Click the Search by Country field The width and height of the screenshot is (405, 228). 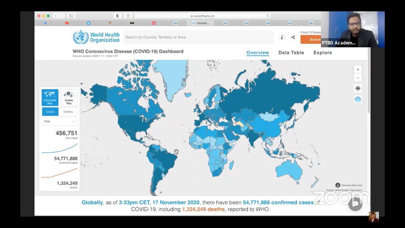[x=198, y=37]
